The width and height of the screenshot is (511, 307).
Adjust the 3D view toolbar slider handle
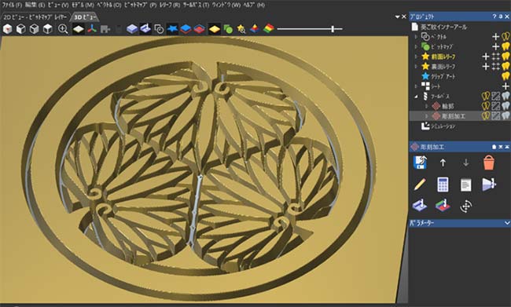pos(333,29)
